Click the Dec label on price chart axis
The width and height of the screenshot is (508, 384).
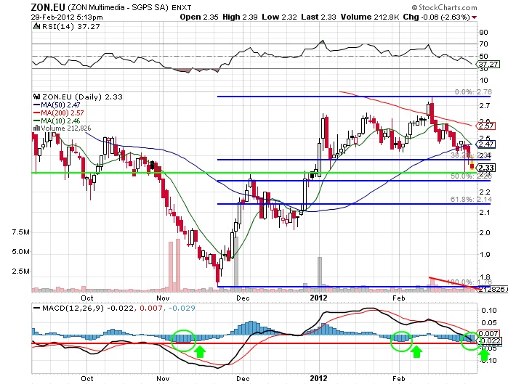(243, 298)
